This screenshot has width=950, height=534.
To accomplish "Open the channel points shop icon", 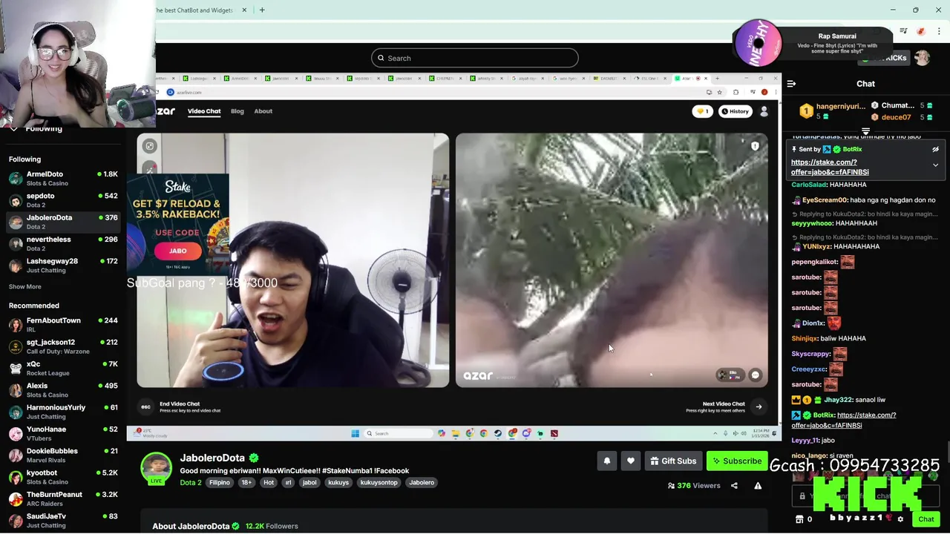I will 799,519.
